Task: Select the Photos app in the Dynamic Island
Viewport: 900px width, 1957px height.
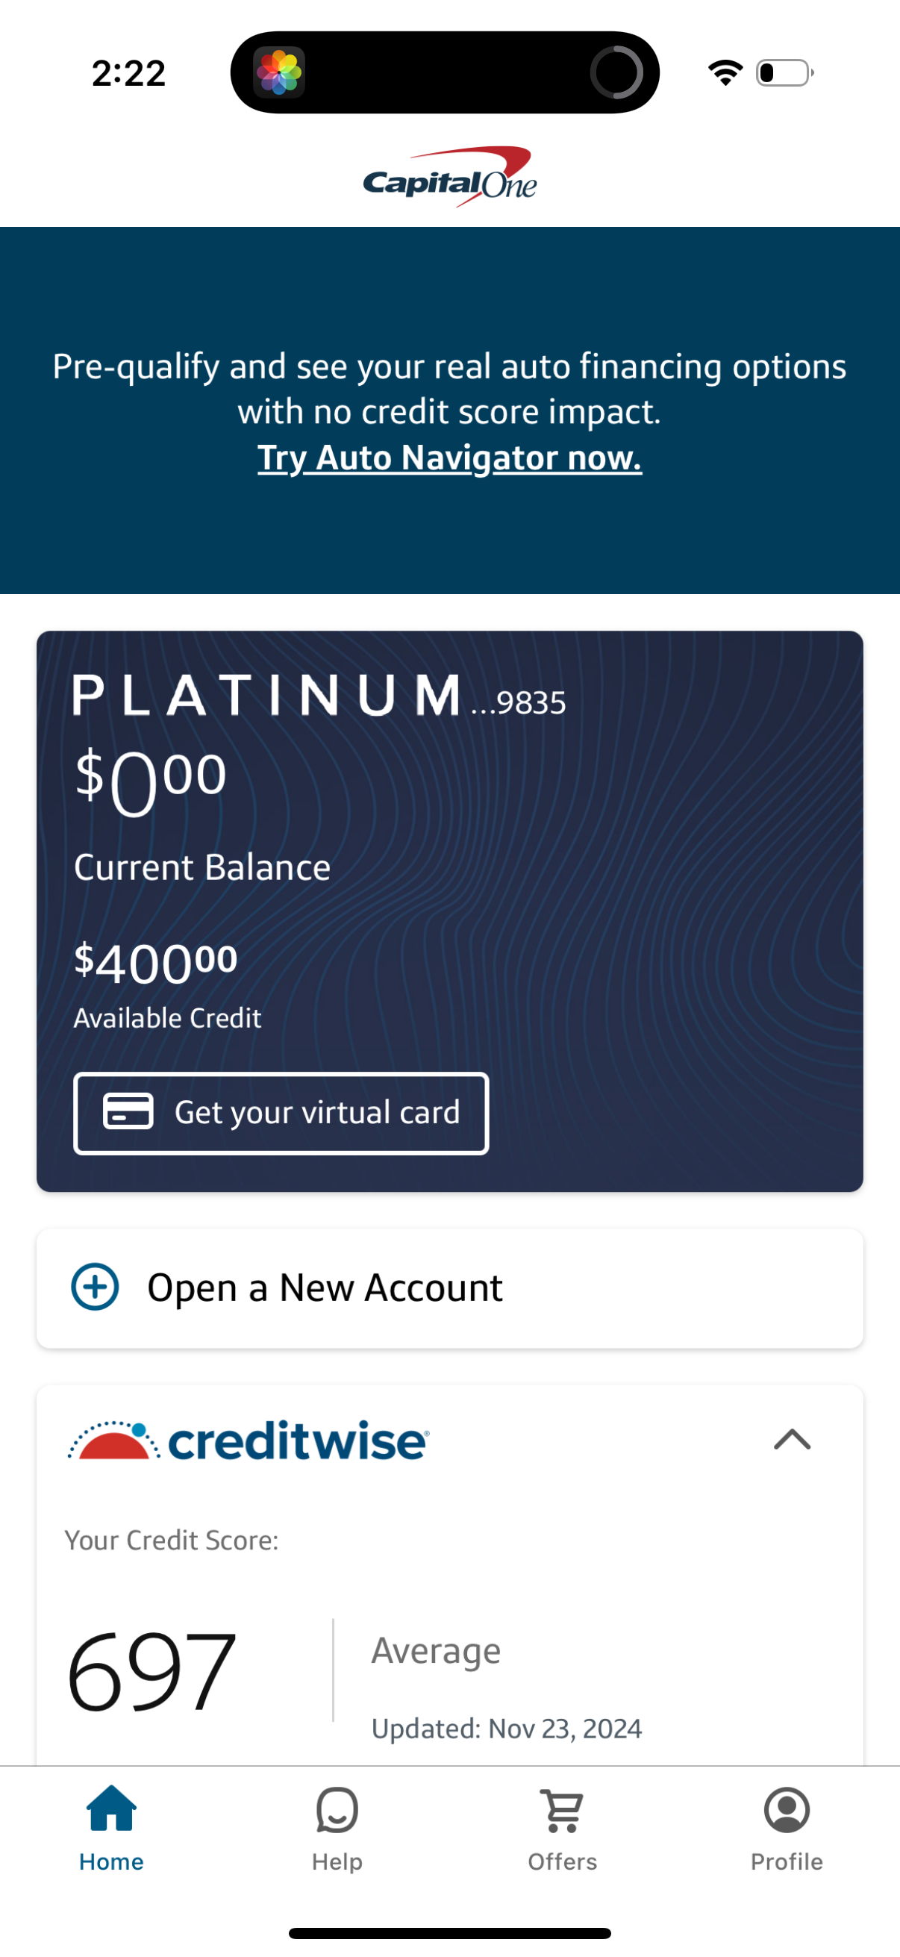Action: (281, 72)
